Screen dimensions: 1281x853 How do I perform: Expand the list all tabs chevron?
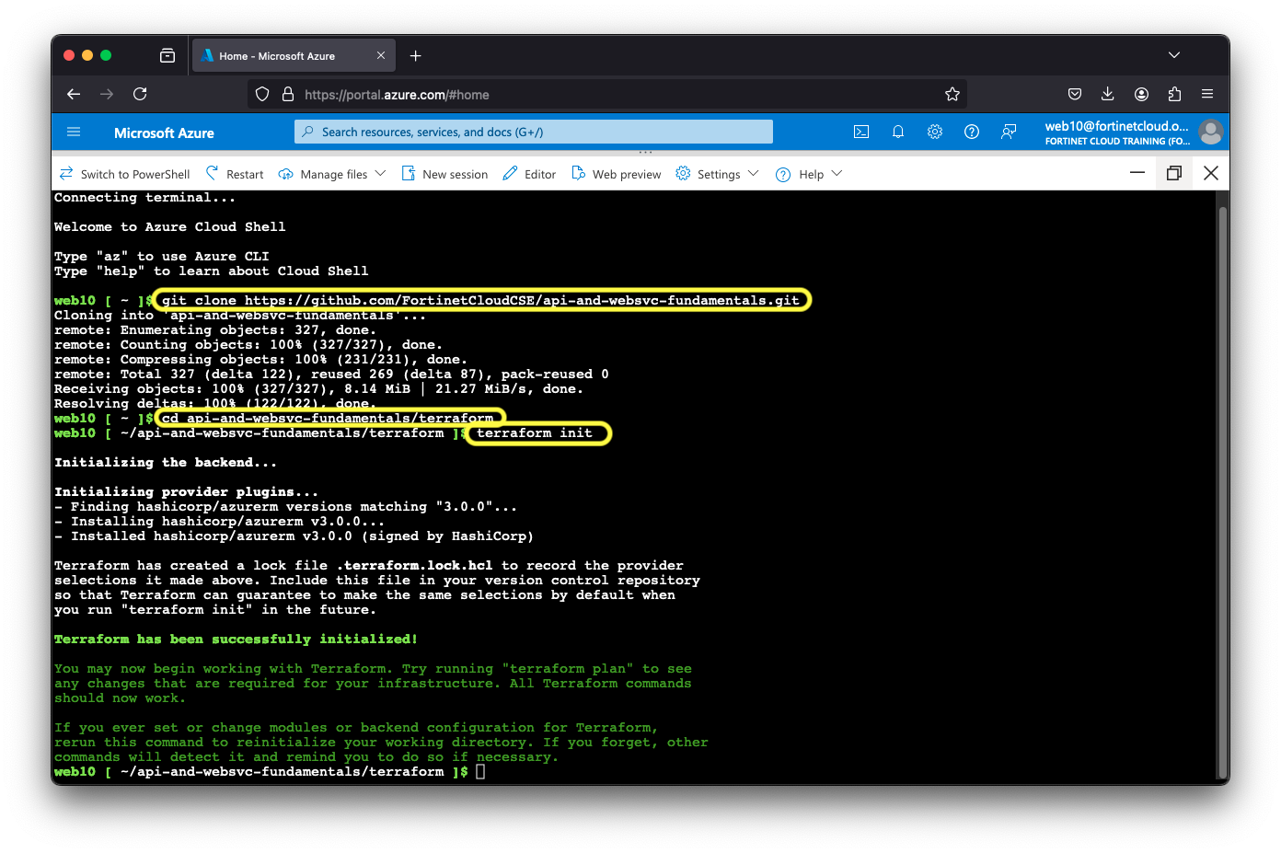click(1174, 55)
